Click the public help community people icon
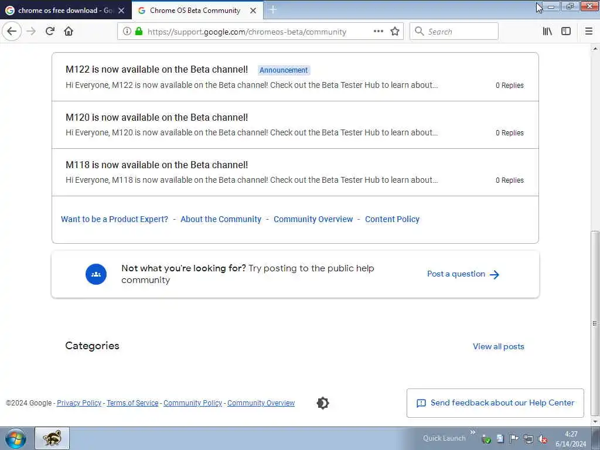This screenshot has width=600, height=450. 96,274
